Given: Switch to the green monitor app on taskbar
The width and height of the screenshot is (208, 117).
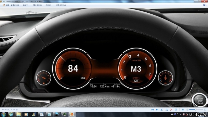Looking at the screenshot, I should (64, 114).
